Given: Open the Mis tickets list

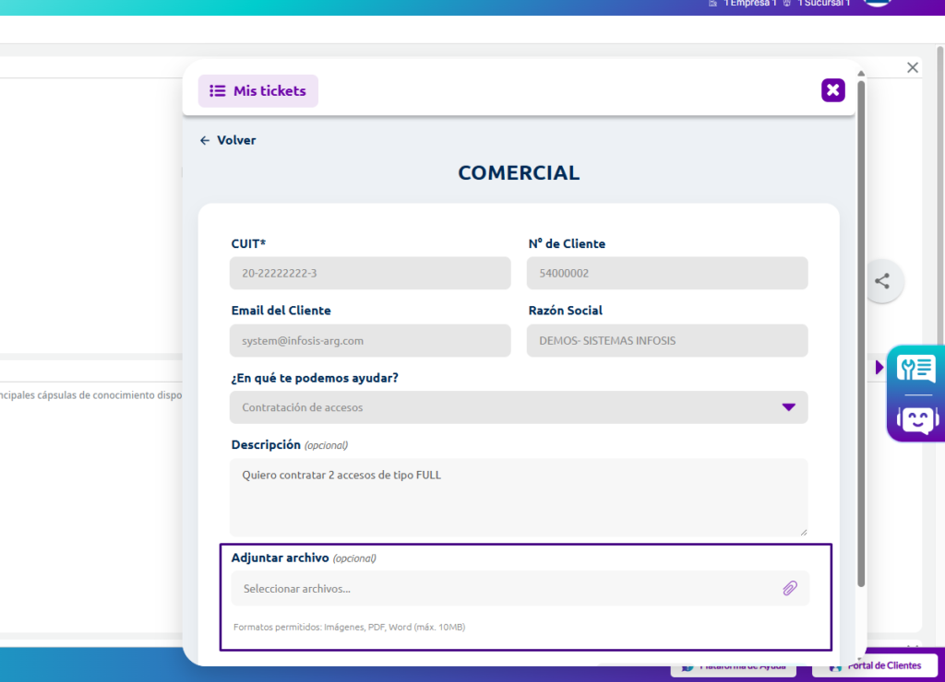Looking at the screenshot, I should pos(257,91).
